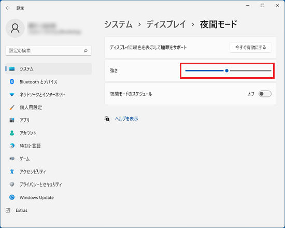Maximize the 設定 window
The image size is (285, 228).
coord(263,6)
